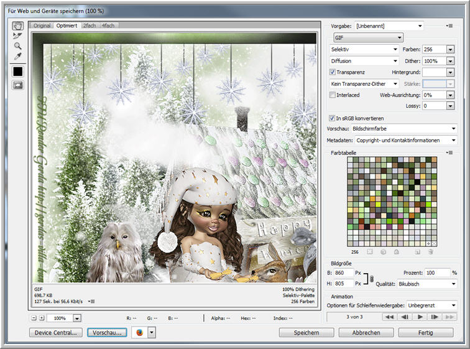
Task: Click the Farben field showing 256
Action: click(x=435, y=50)
